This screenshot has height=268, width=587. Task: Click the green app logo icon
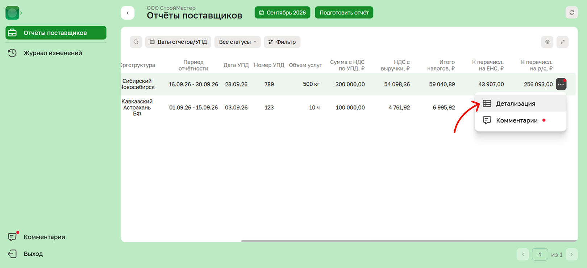point(12,13)
